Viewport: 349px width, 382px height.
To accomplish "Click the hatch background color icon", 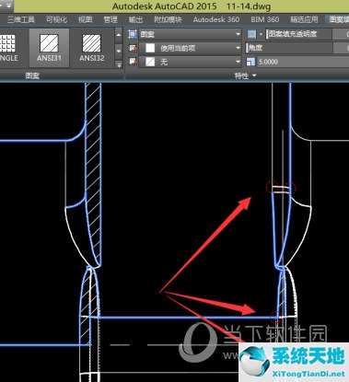I will point(133,63).
